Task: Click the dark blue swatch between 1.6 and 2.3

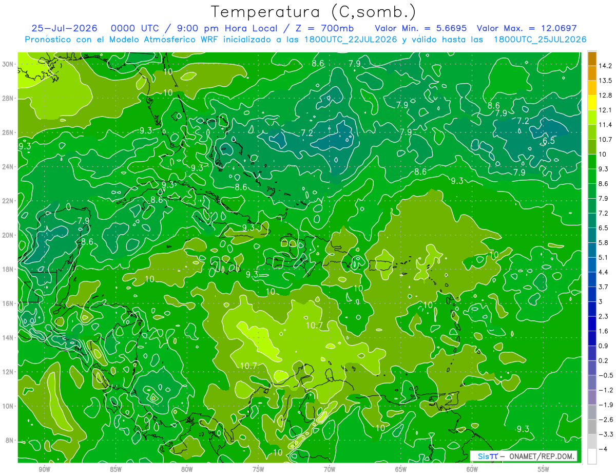Action: click(x=592, y=323)
